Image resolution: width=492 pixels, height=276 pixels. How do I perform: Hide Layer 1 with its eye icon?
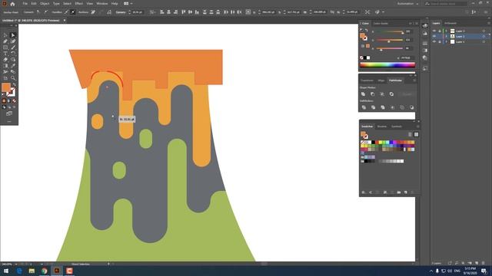[x=434, y=41]
